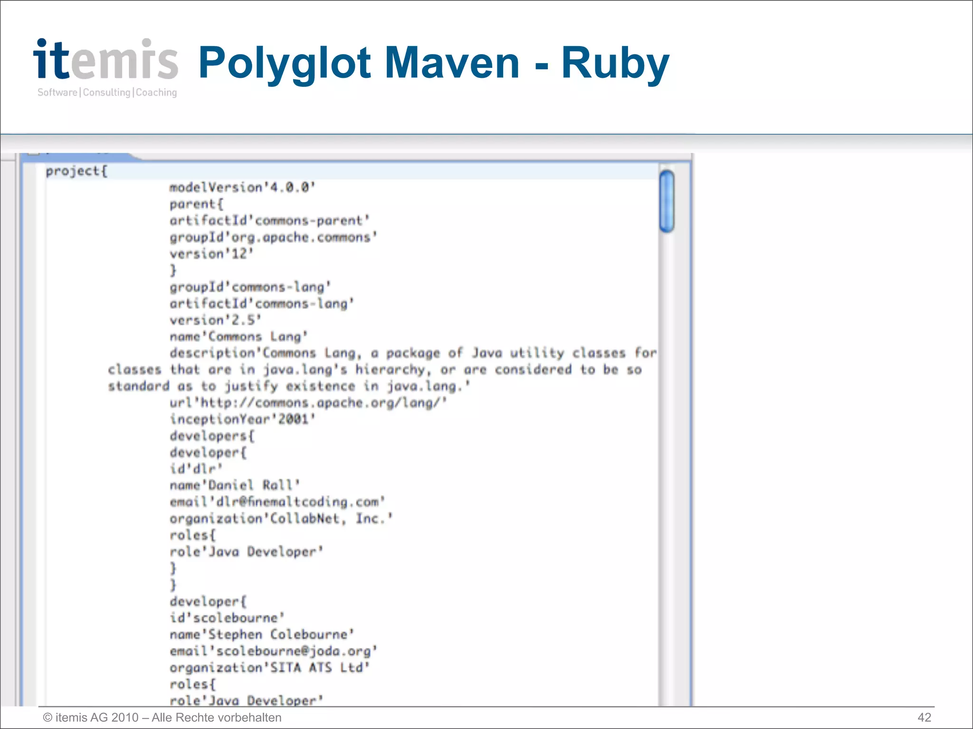Click organization'SITA ATS Ltd' line
Image resolution: width=973 pixels, height=729 pixels.
269,668
